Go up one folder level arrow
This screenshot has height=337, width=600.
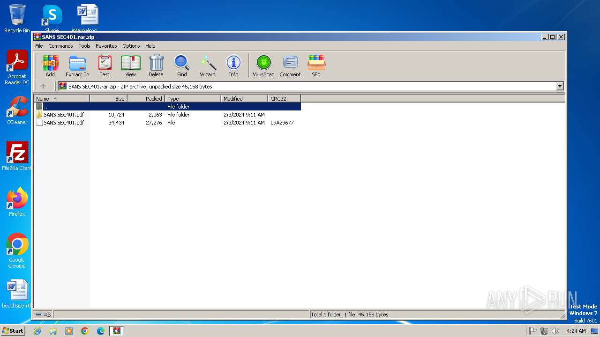43,86
